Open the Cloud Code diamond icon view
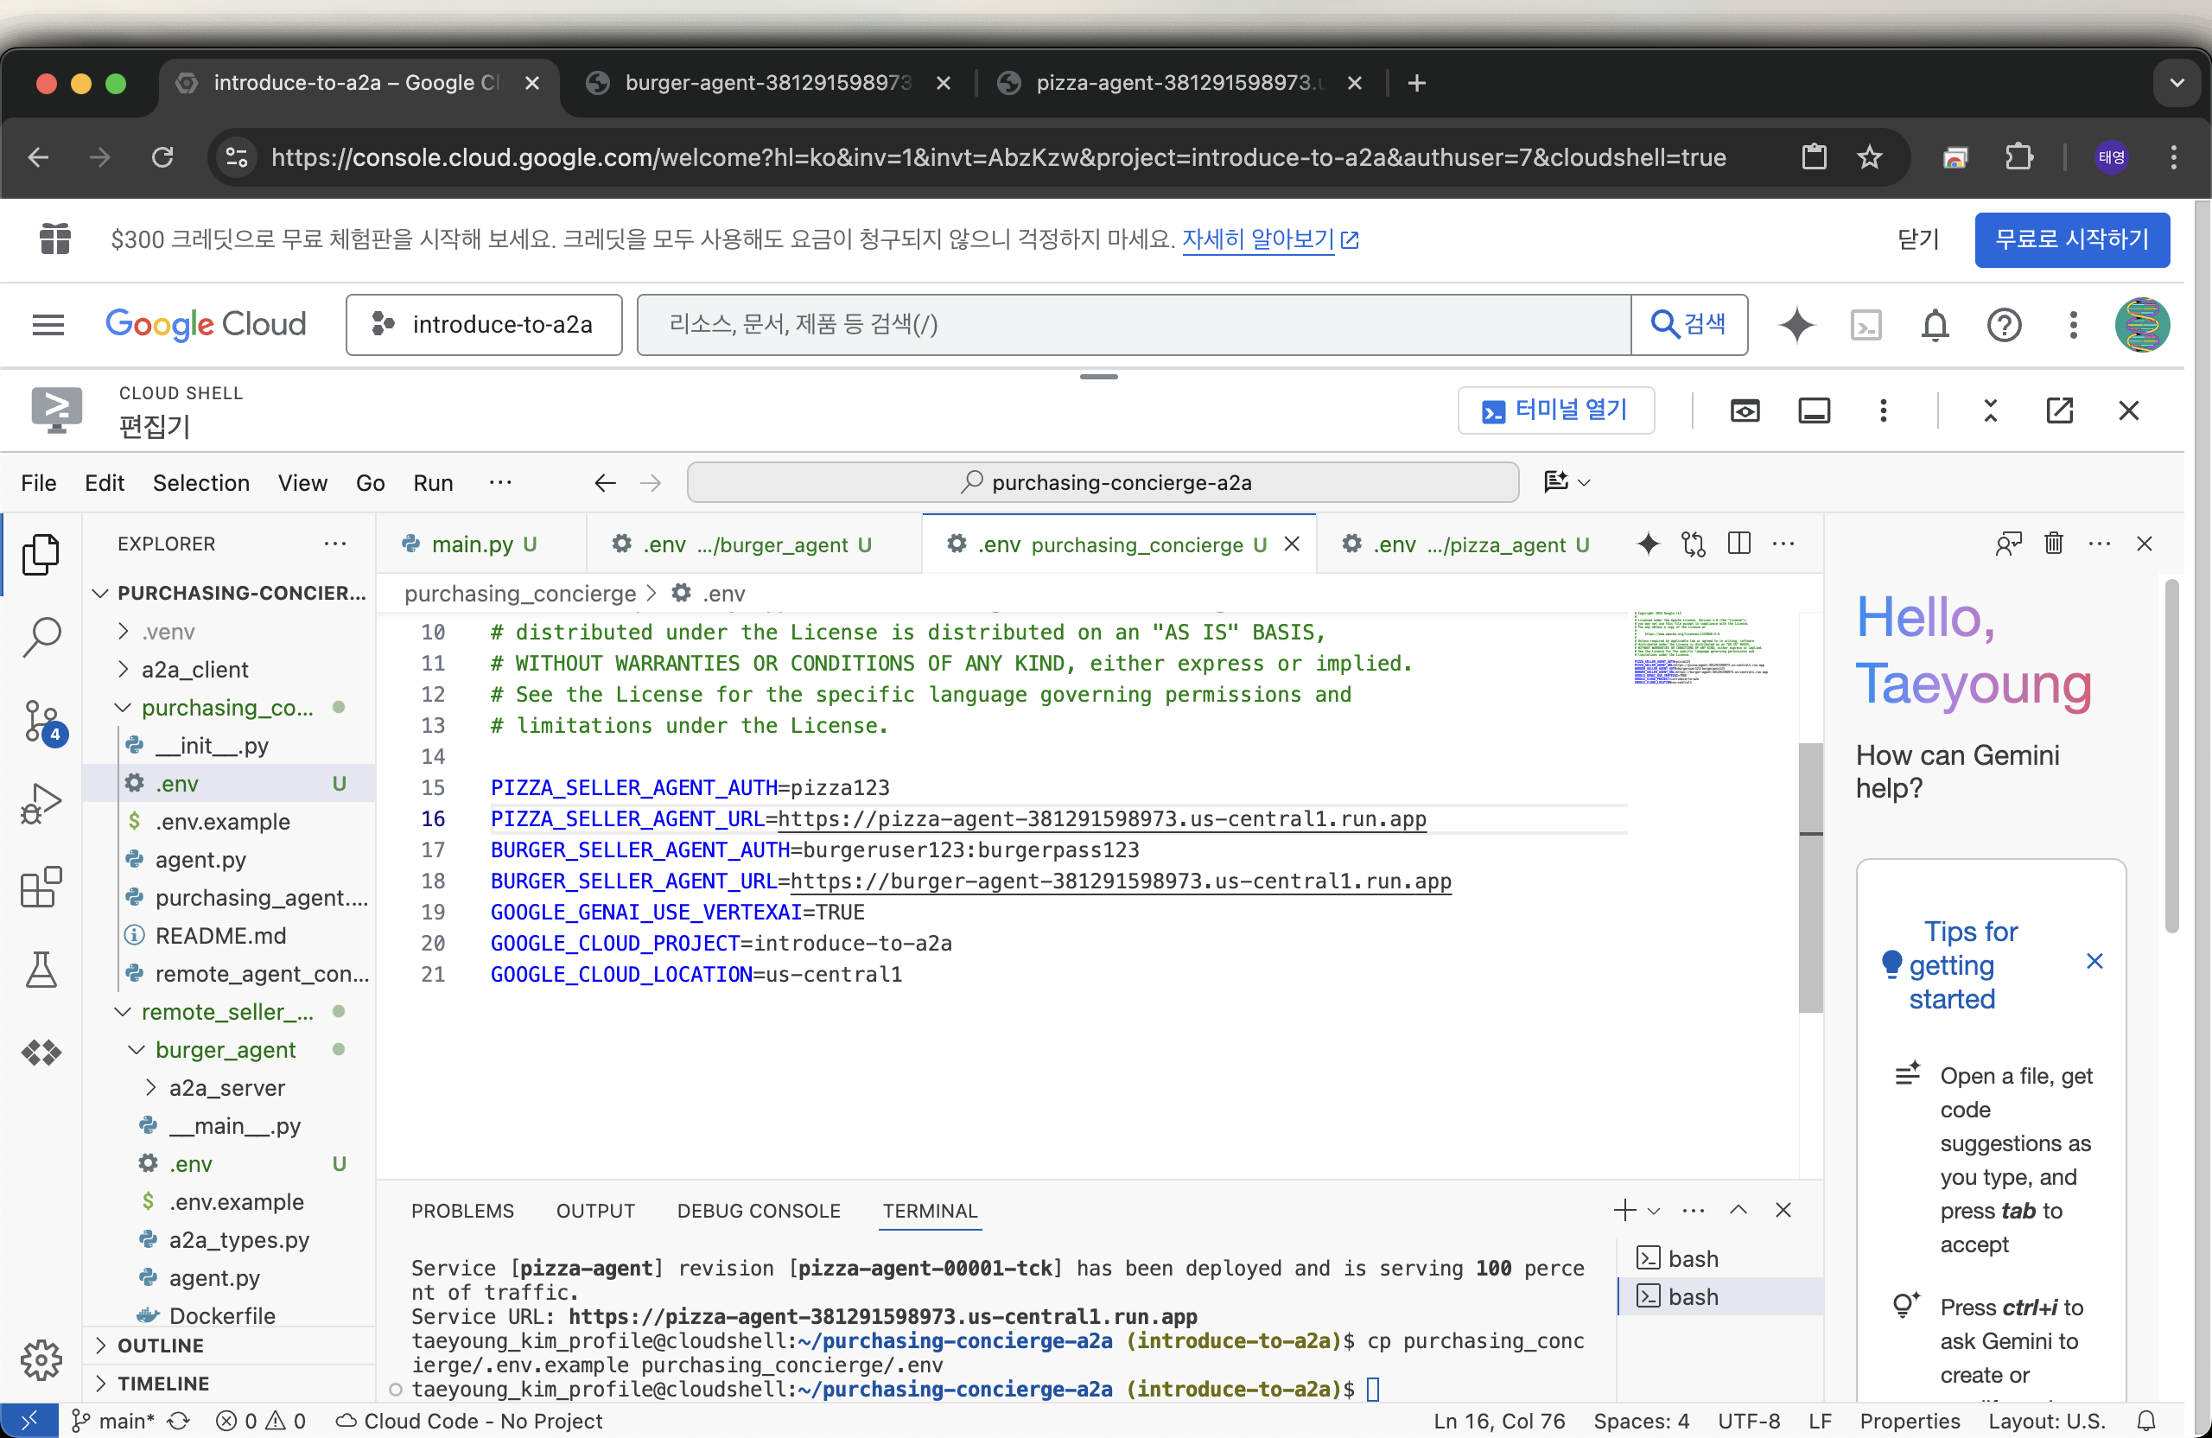 tap(41, 1053)
